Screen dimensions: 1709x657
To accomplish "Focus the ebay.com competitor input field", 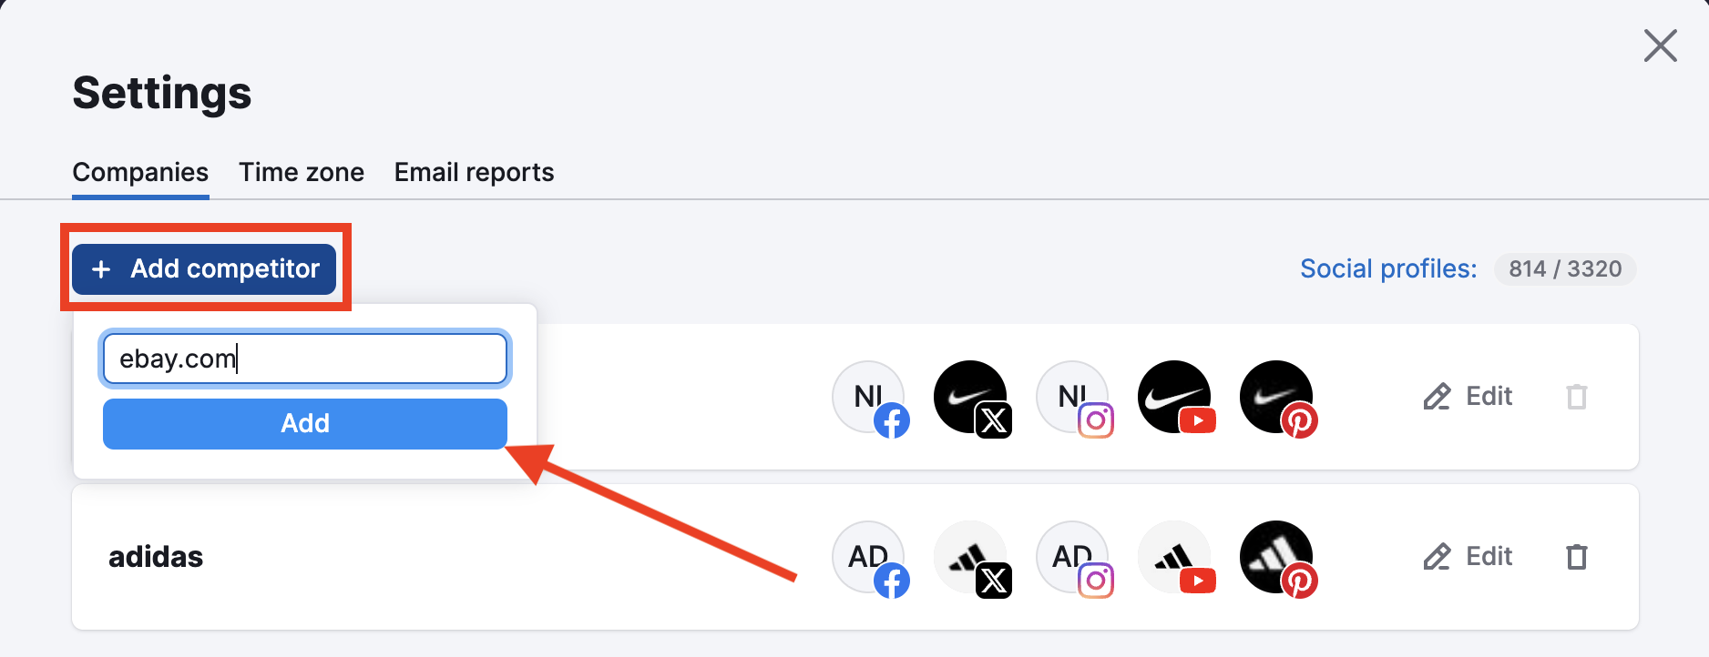I will 305,359.
